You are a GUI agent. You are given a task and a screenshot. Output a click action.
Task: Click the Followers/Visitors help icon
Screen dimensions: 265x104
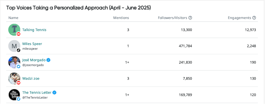coord(190,18)
